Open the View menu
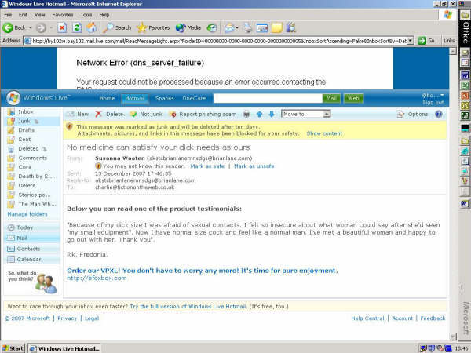This screenshot has height=353, width=471. 39,15
